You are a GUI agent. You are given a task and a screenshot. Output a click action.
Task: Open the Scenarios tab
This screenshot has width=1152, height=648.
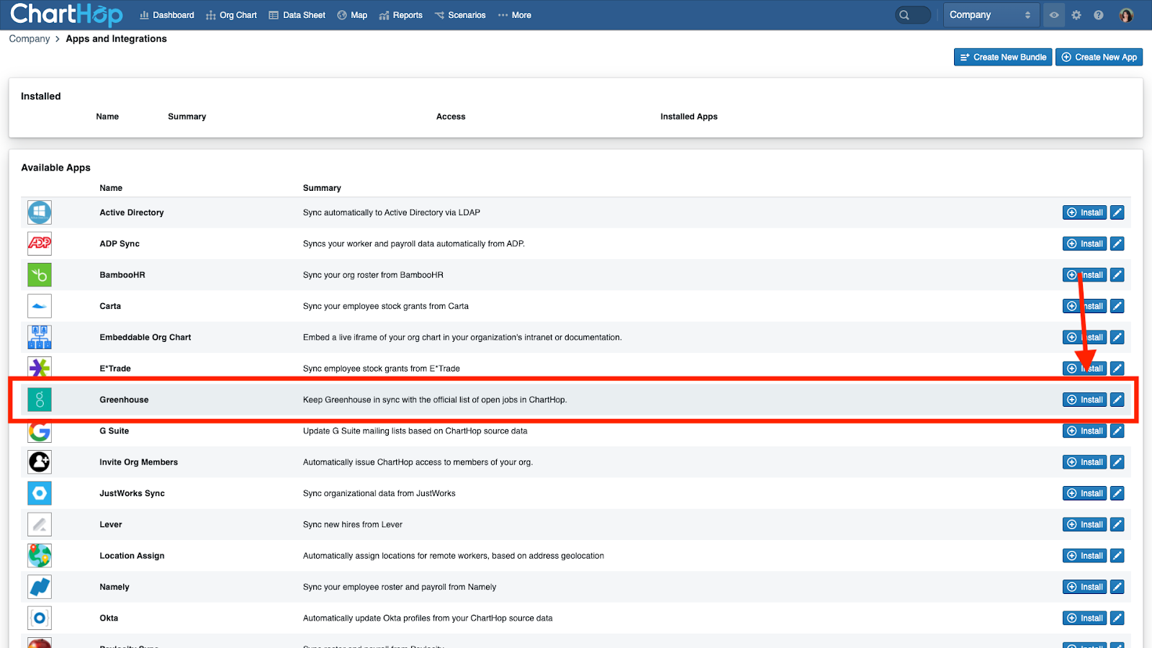[x=460, y=15]
